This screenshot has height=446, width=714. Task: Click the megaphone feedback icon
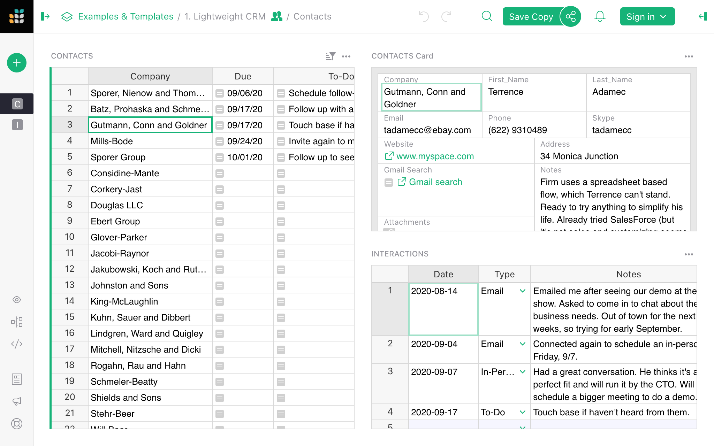(16, 401)
